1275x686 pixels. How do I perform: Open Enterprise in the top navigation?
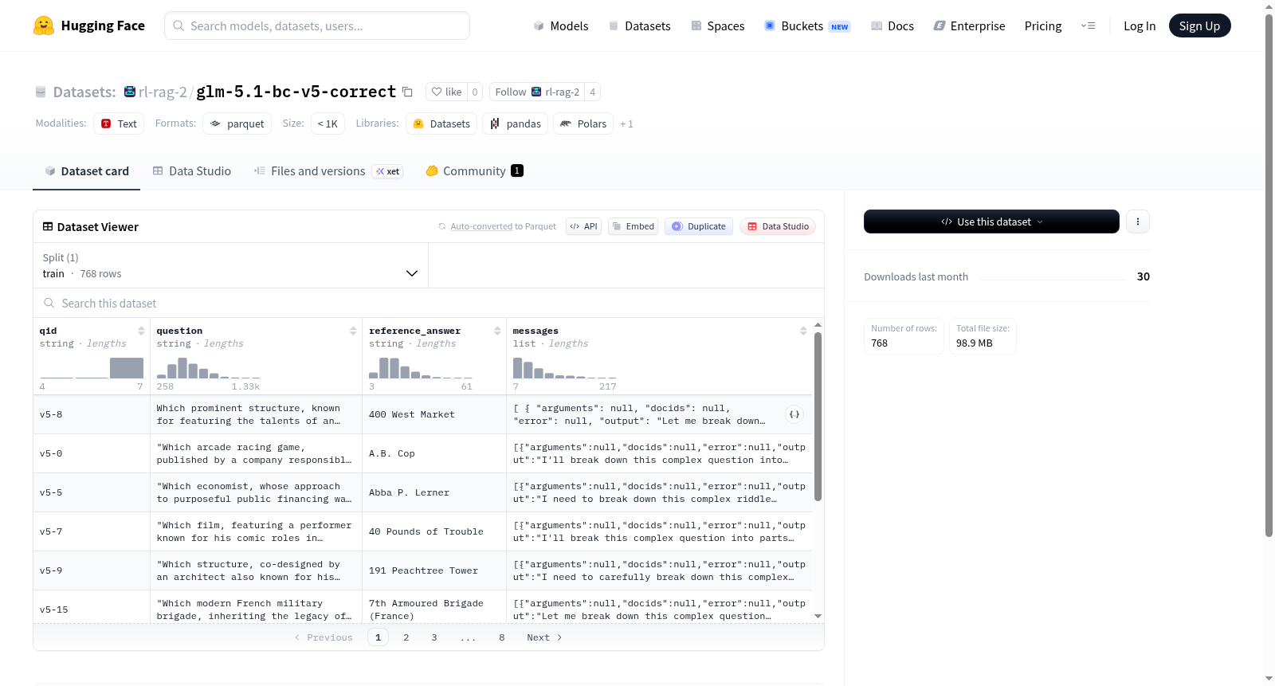pos(969,25)
